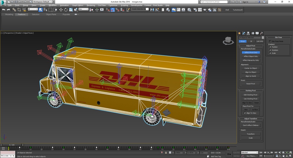Switch to the Object Paint ribbon tab

coord(51,15)
